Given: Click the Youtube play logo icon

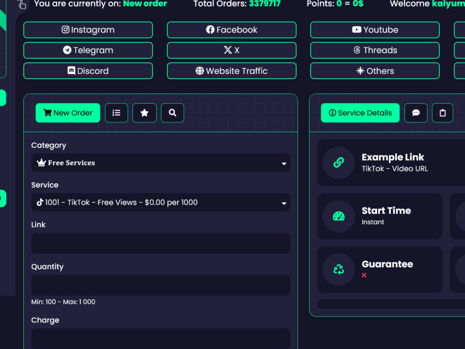Looking at the screenshot, I should tap(357, 29).
